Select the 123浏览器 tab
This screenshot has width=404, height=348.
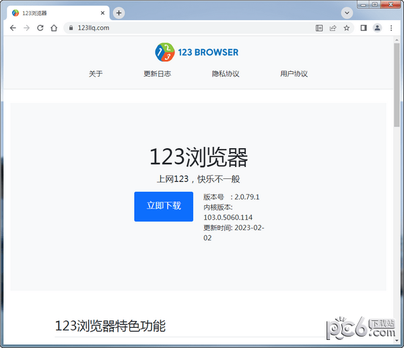(x=58, y=13)
